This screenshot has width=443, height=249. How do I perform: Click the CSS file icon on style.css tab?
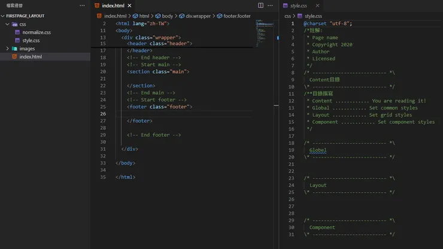pos(286,5)
